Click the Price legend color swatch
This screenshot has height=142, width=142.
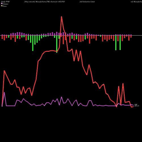click(2, 6)
